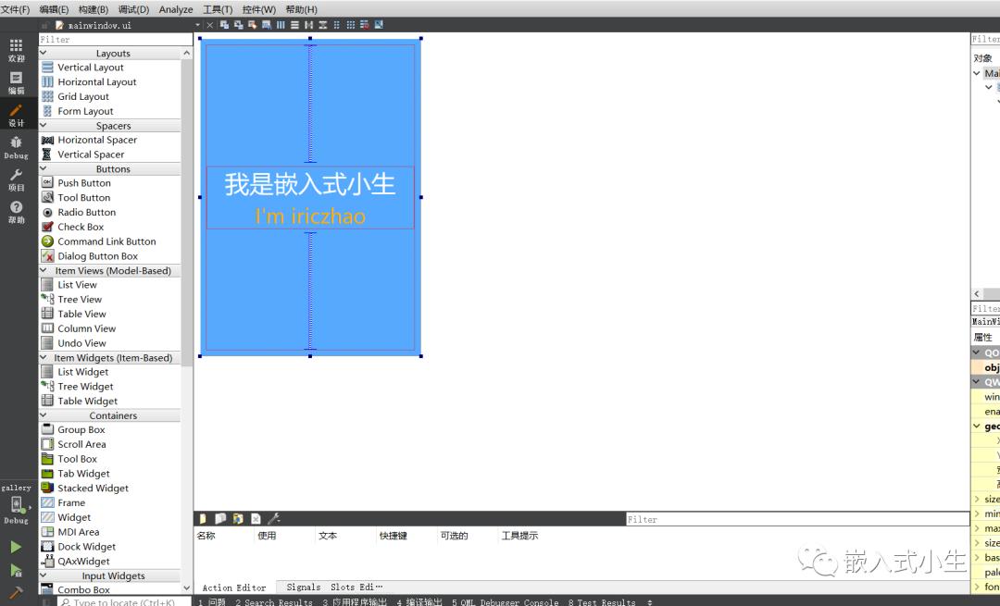Open the Analyze menu

click(x=176, y=9)
